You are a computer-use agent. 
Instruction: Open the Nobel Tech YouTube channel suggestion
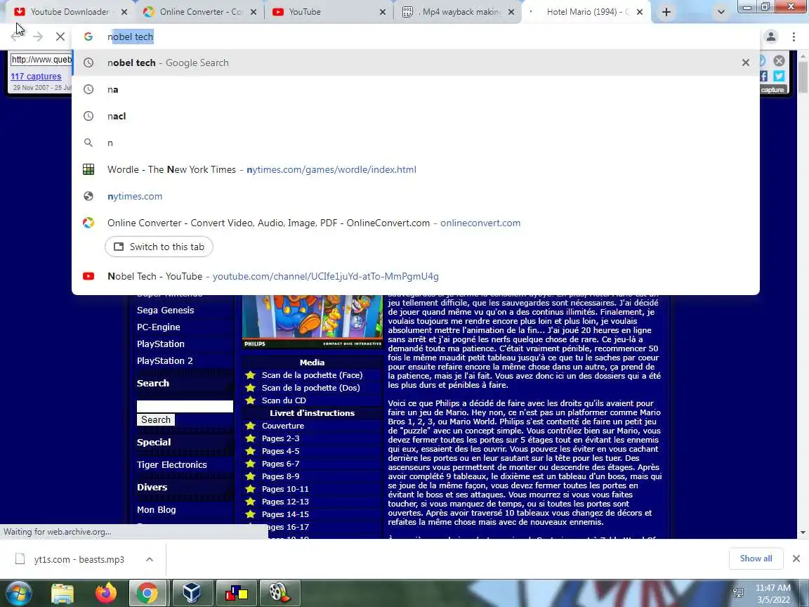coord(415,276)
